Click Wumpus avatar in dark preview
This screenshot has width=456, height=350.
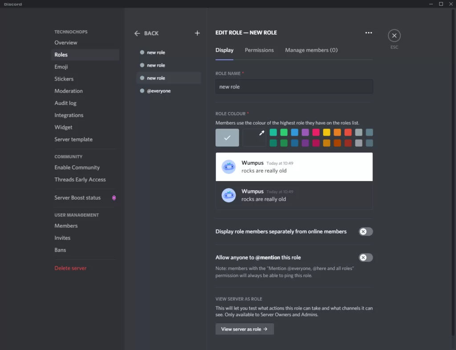coord(228,195)
